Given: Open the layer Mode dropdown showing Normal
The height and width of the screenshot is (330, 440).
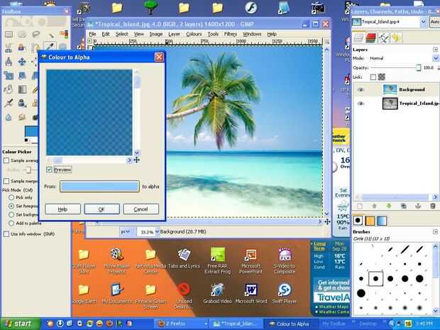Looking at the screenshot, I should coord(403,58).
